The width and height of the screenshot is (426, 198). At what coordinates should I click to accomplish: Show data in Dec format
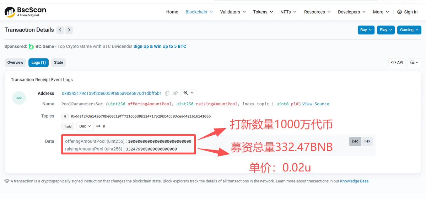(355, 141)
